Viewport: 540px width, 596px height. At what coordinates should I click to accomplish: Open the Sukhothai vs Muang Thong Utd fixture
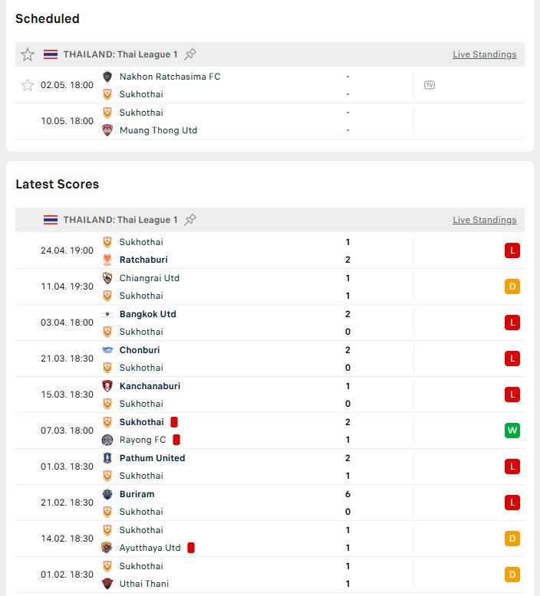[230, 121]
